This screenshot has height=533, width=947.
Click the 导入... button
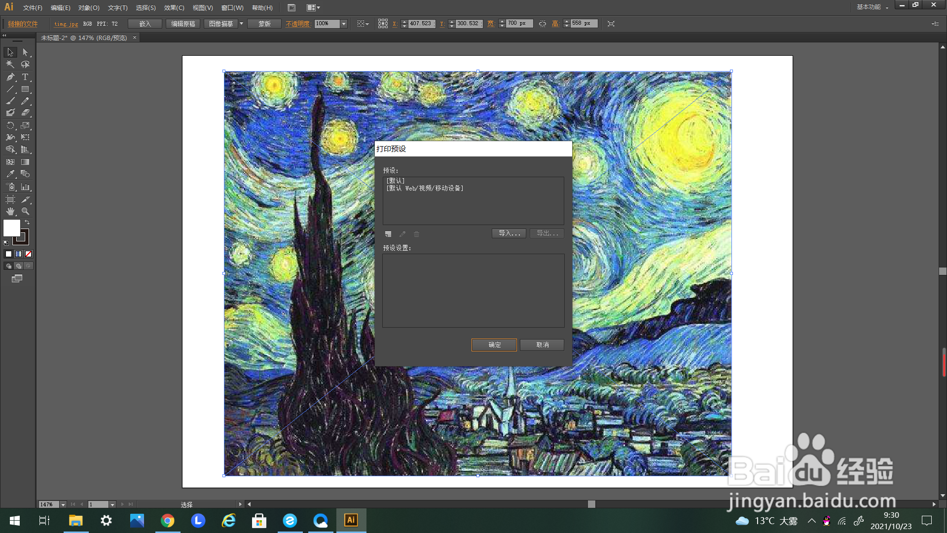tap(509, 233)
